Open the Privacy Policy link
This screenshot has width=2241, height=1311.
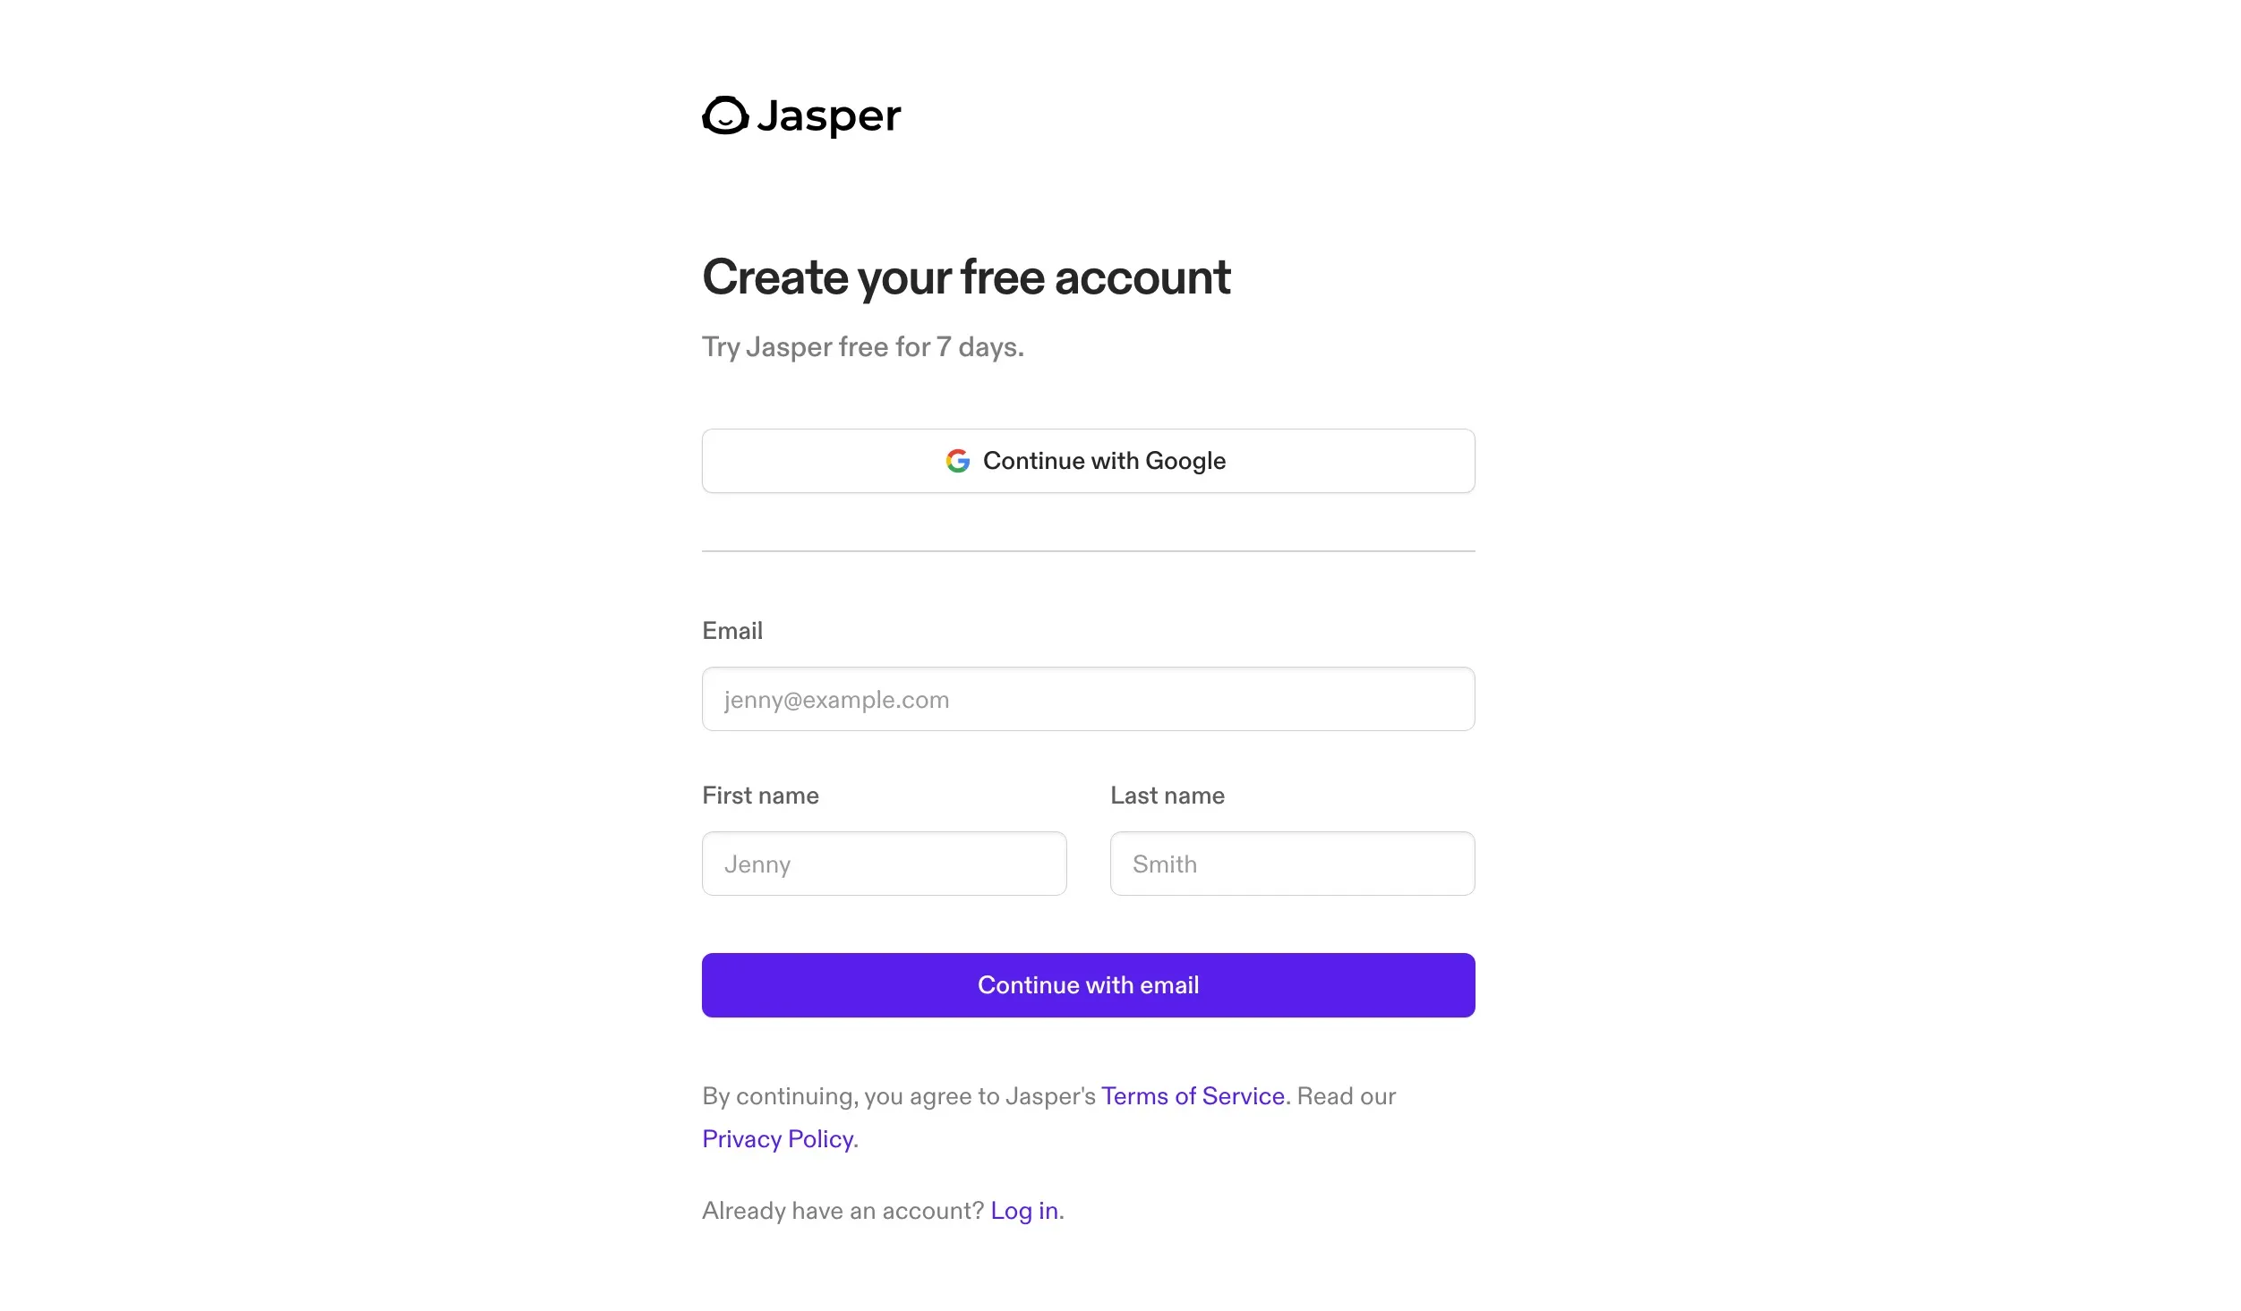[x=777, y=1139]
